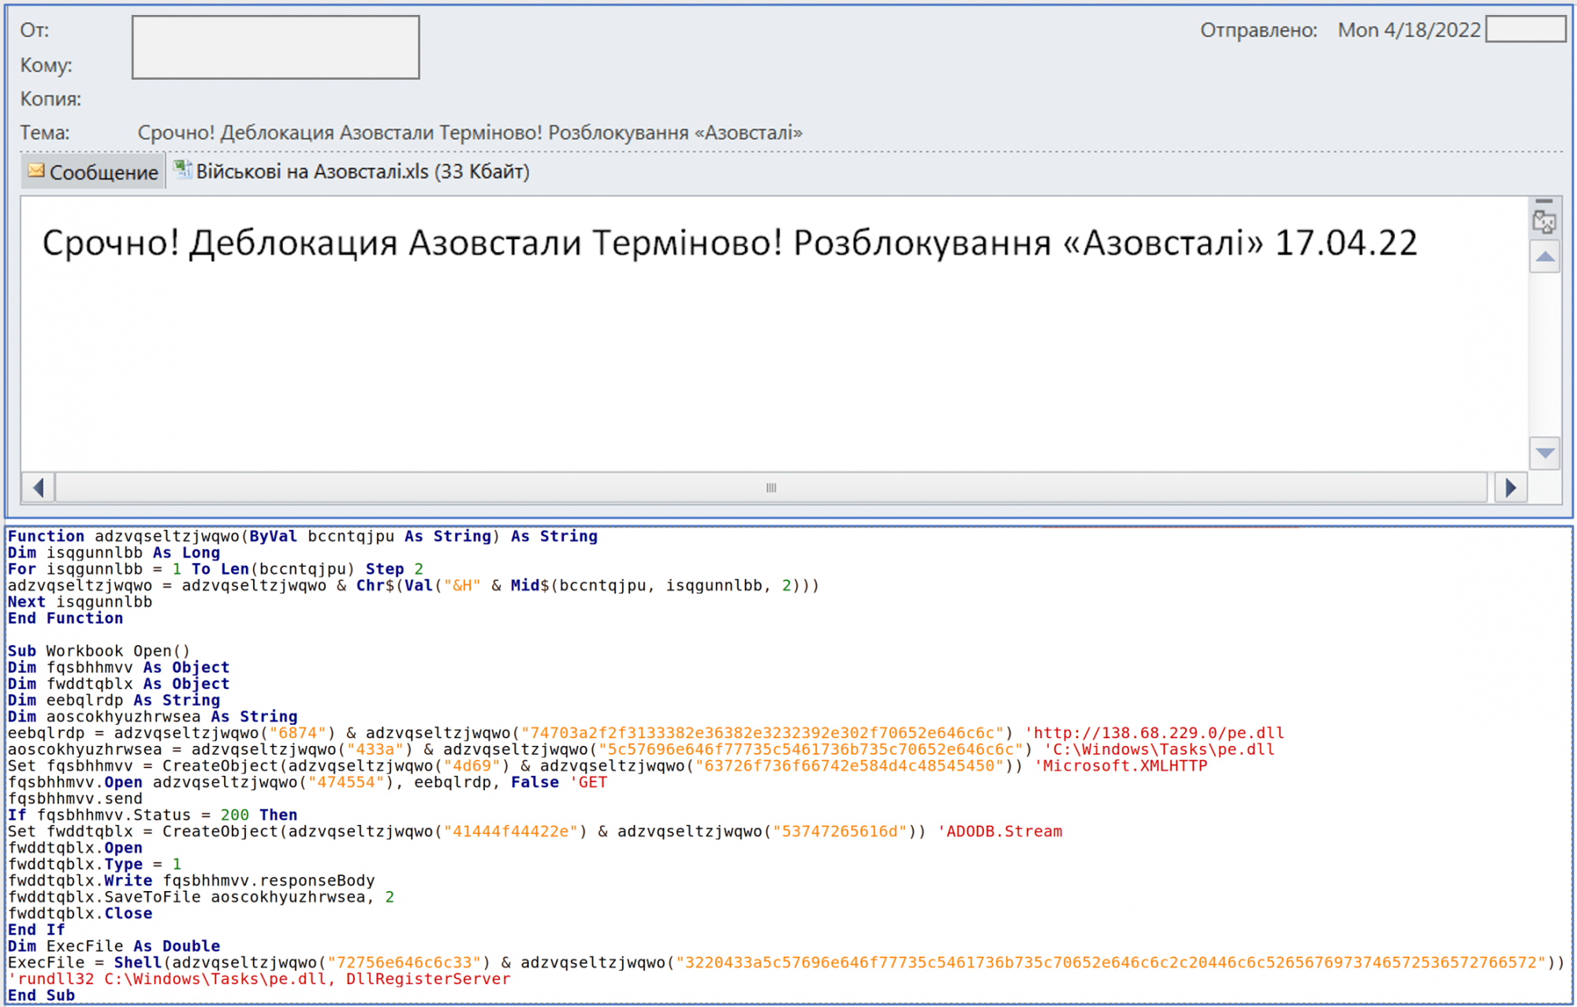This screenshot has width=1577, height=1007.
Task: Open the Військові на Азовсталі.xls attachment tab
Action: (x=362, y=171)
